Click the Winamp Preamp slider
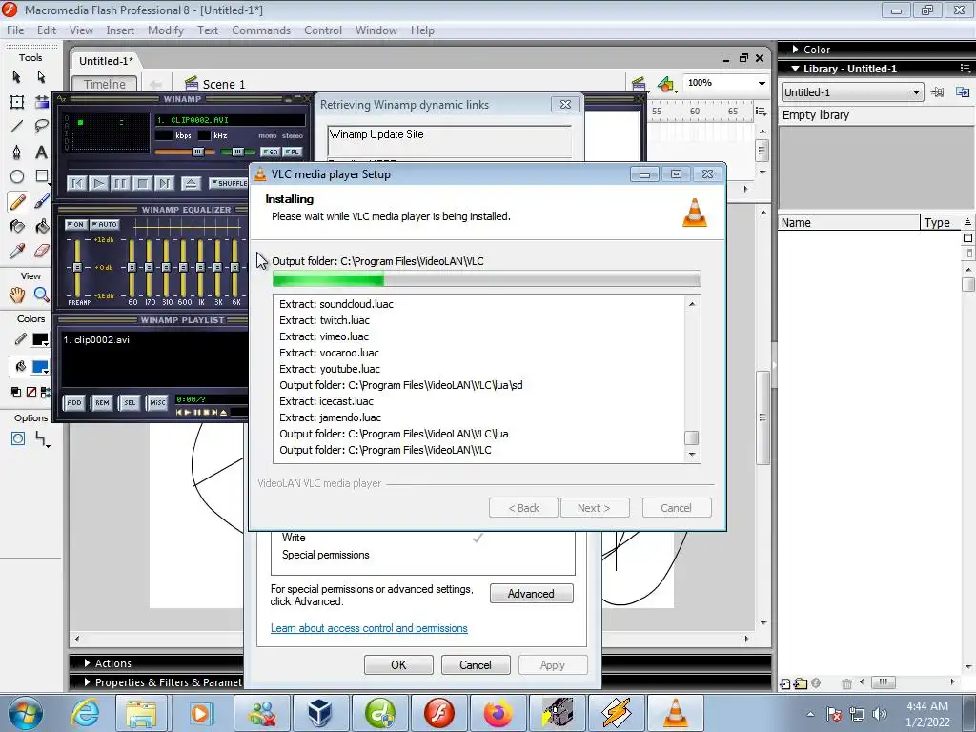The height and width of the screenshot is (732, 976). (78, 267)
